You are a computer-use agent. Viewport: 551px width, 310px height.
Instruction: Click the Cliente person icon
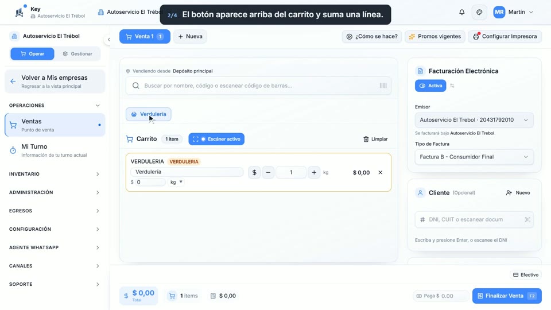(x=420, y=193)
